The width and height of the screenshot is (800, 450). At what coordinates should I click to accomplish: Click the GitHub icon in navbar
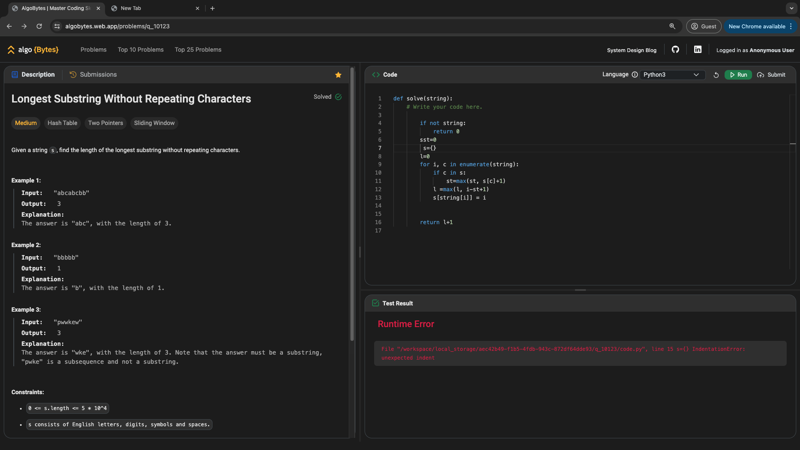[x=675, y=50]
